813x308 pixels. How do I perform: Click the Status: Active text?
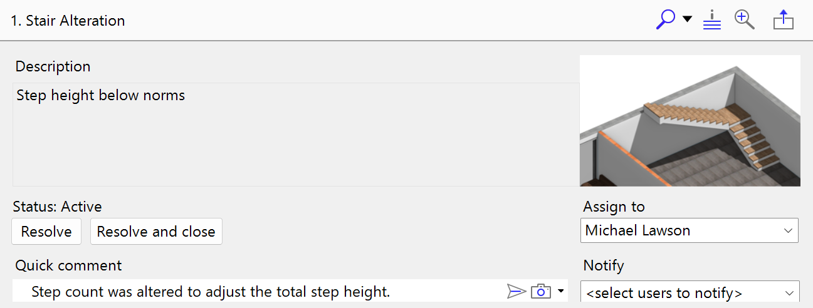pyautogui.click(x=58, y=207)
